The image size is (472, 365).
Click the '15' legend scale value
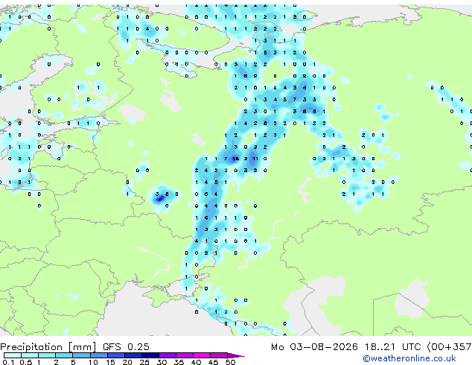click(x=110, y=362)
